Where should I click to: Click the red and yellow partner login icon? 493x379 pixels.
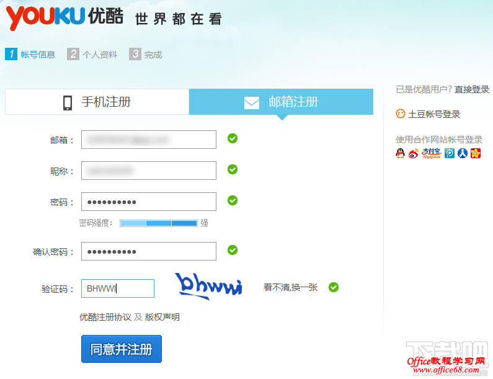(x=476, y=153)
